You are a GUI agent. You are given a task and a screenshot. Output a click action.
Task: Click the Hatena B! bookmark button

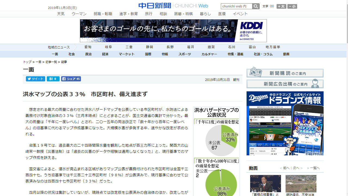point(53,79)
